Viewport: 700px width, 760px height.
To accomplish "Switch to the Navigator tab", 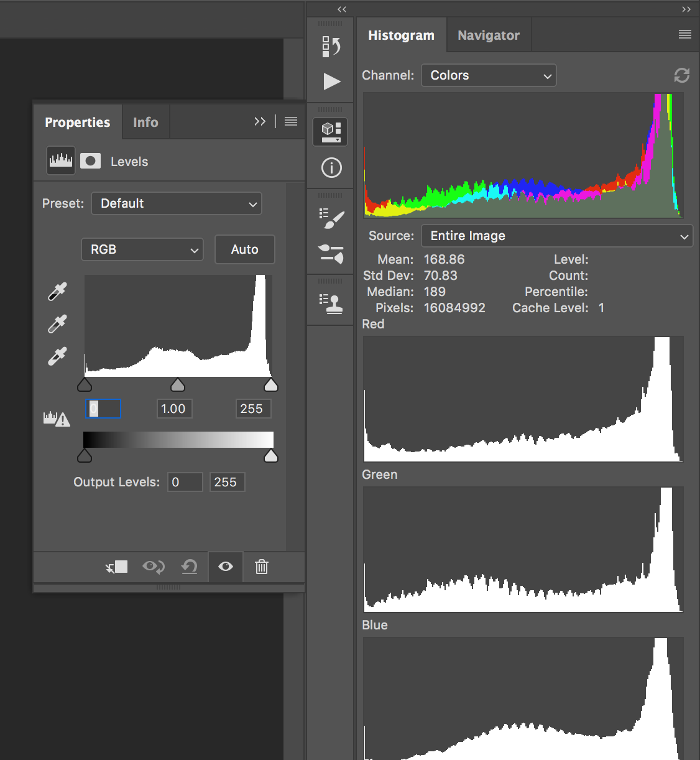I will 489,35.
